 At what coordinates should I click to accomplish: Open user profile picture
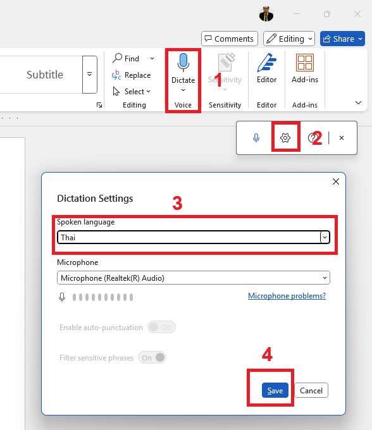[x=266, y=14]
